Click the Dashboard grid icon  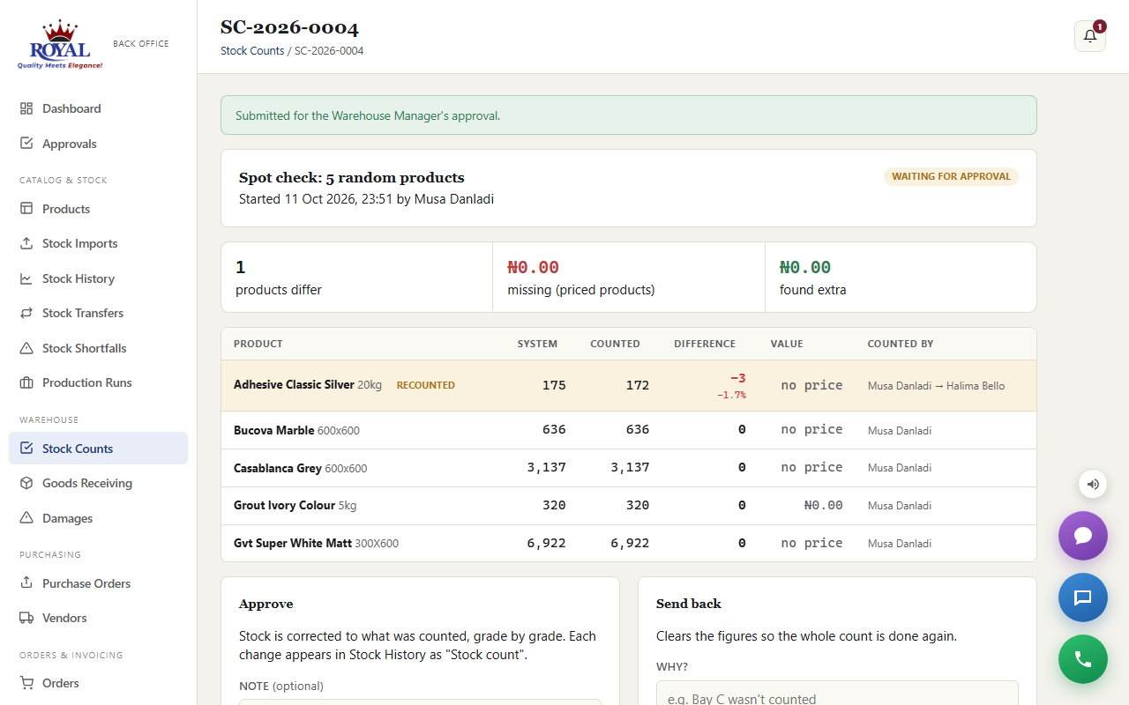26,108
